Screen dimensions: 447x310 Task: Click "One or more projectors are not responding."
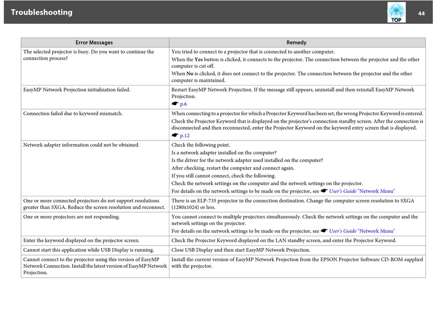pyautogui.click(x=72, y=217)
